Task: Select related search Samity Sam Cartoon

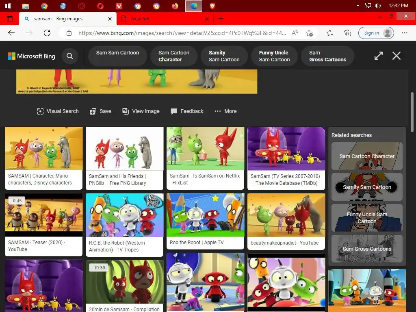Action: 367,187
